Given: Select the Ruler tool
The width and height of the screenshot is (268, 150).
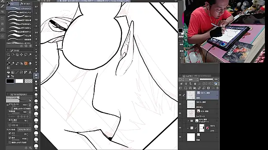Looking at the screenshot, I should [26, 72].
